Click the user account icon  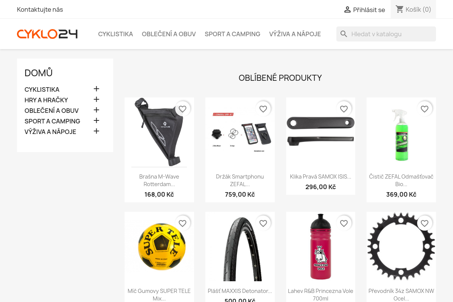pos(347,9)
